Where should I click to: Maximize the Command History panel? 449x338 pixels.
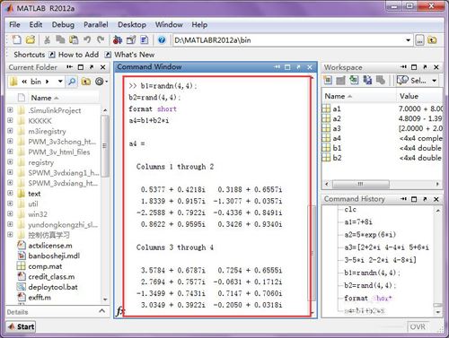coord(414,199)
